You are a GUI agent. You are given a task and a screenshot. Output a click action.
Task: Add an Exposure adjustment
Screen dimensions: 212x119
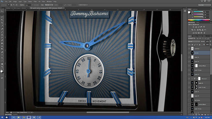(x=201, y=27)
